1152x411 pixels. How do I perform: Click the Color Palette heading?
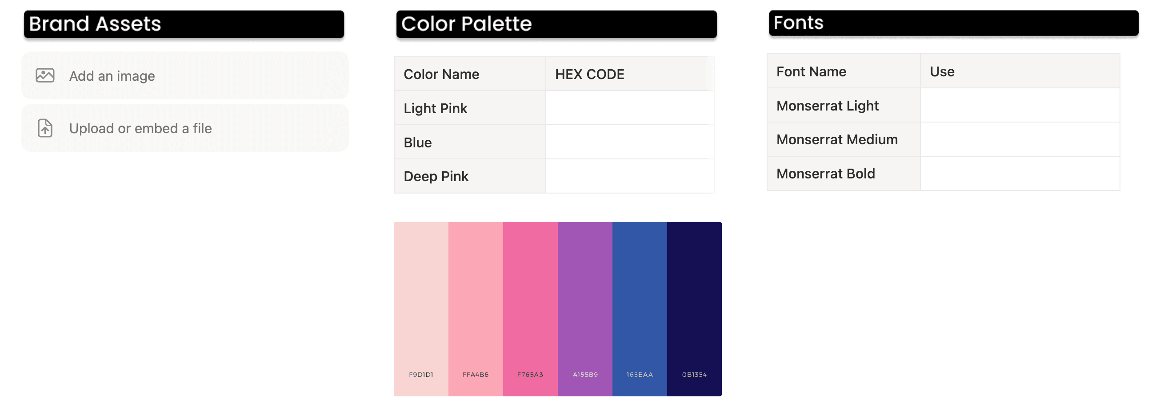466,24
